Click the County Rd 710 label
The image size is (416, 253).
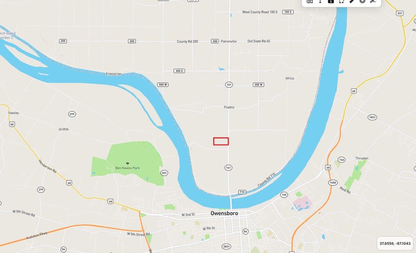[266, 180]
